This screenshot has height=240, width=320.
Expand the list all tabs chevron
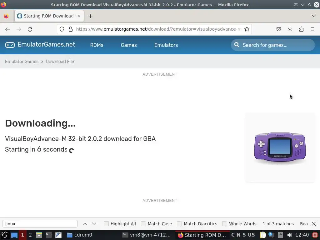point(314,16)
